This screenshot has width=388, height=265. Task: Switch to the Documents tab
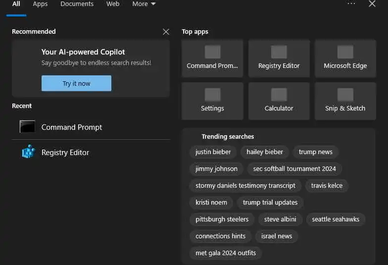pyautogui.click(x=77, y=4)
